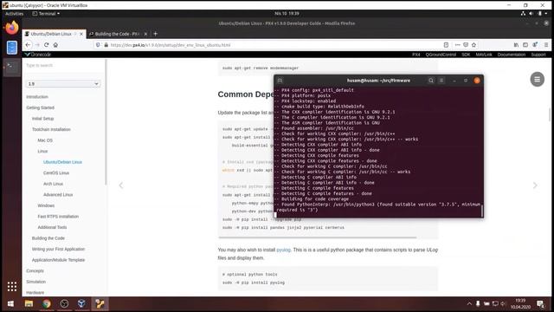Open Terminal app menu in top bar
554x312 pixels.
46,14
